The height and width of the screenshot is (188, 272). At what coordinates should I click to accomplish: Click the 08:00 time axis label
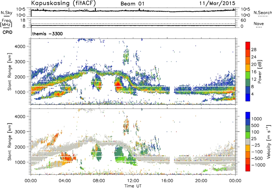tap(99, 181)
